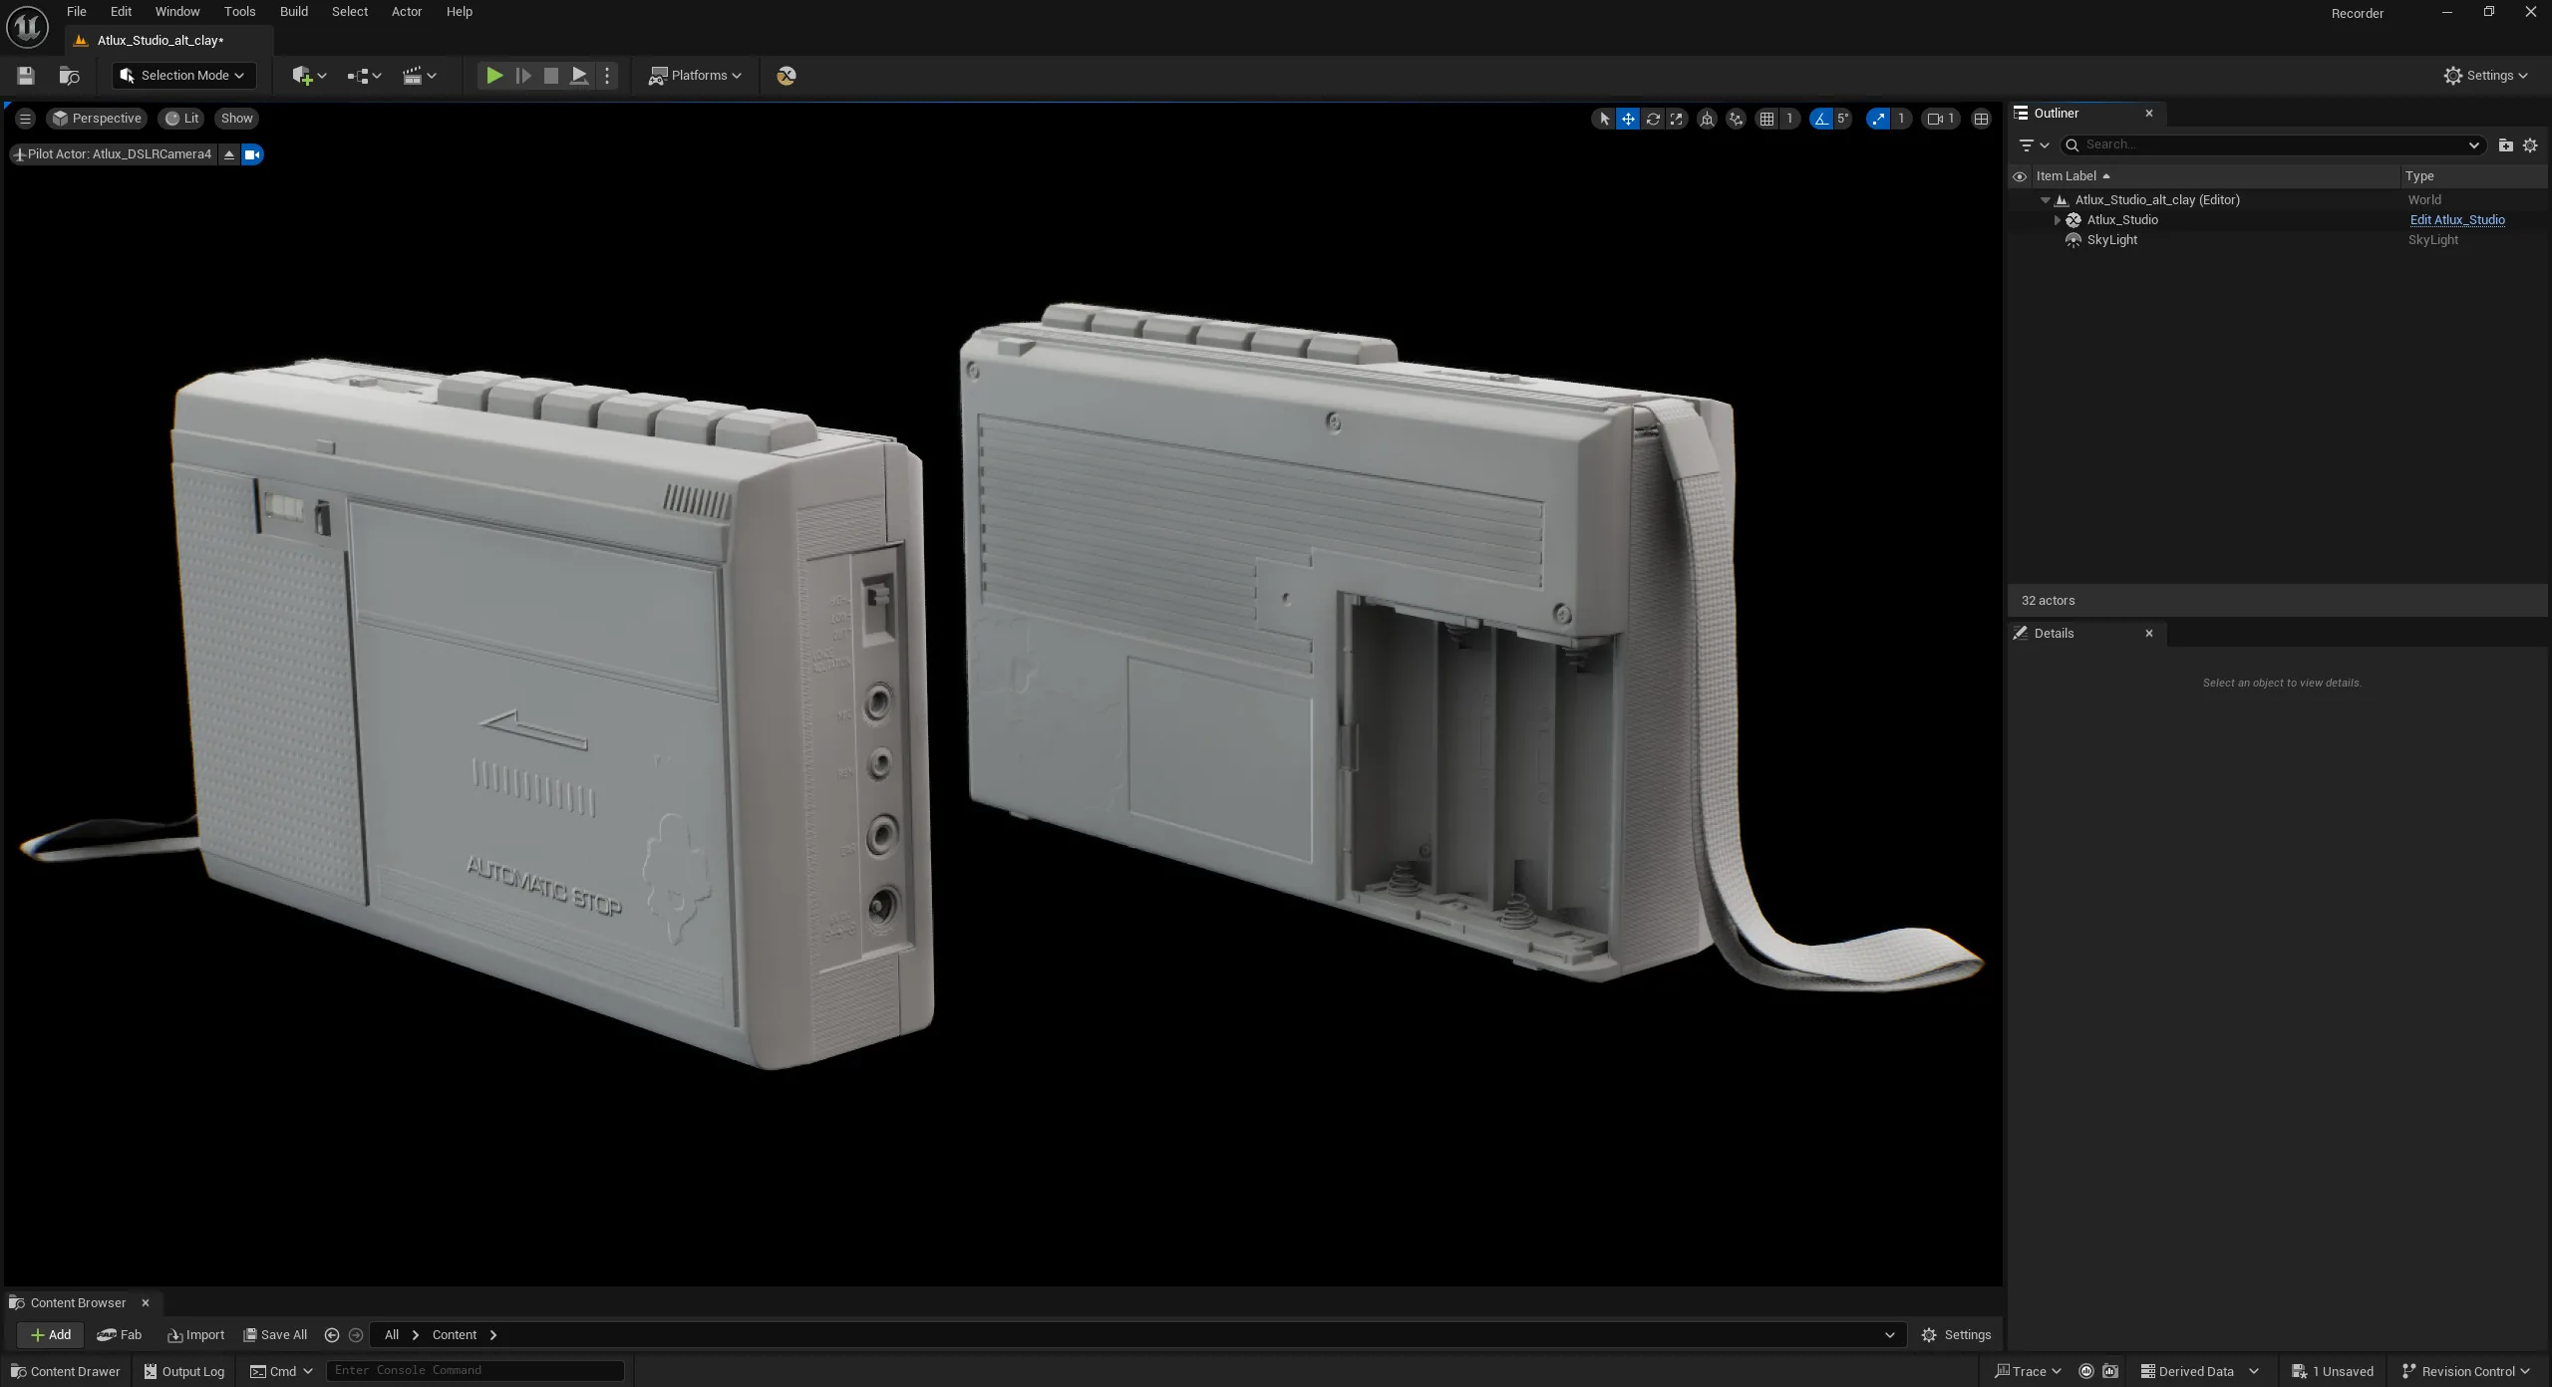Screen dimensions: 2552x1387
Task: Open the Perspective view type menu
Action: point(97,119)
